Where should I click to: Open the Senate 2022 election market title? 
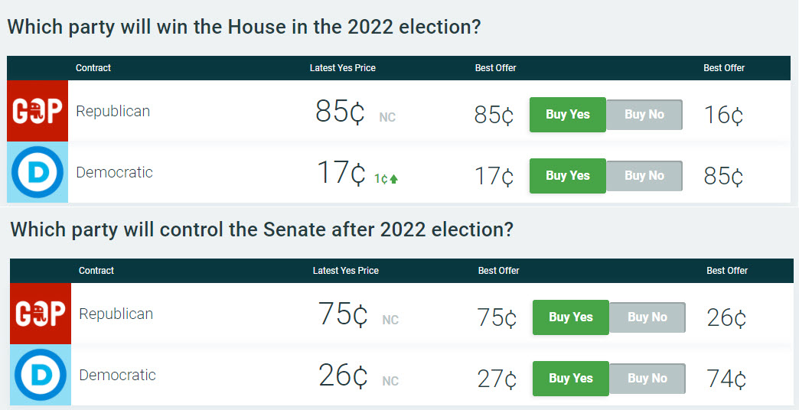(x=262, y=229)
